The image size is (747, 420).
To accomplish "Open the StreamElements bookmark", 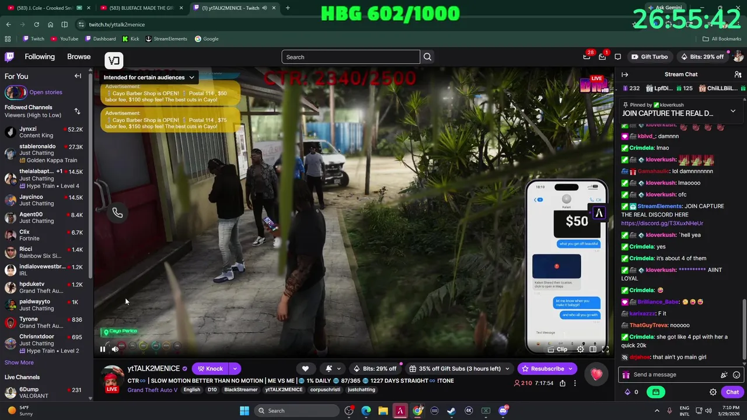I will (166, 38).
